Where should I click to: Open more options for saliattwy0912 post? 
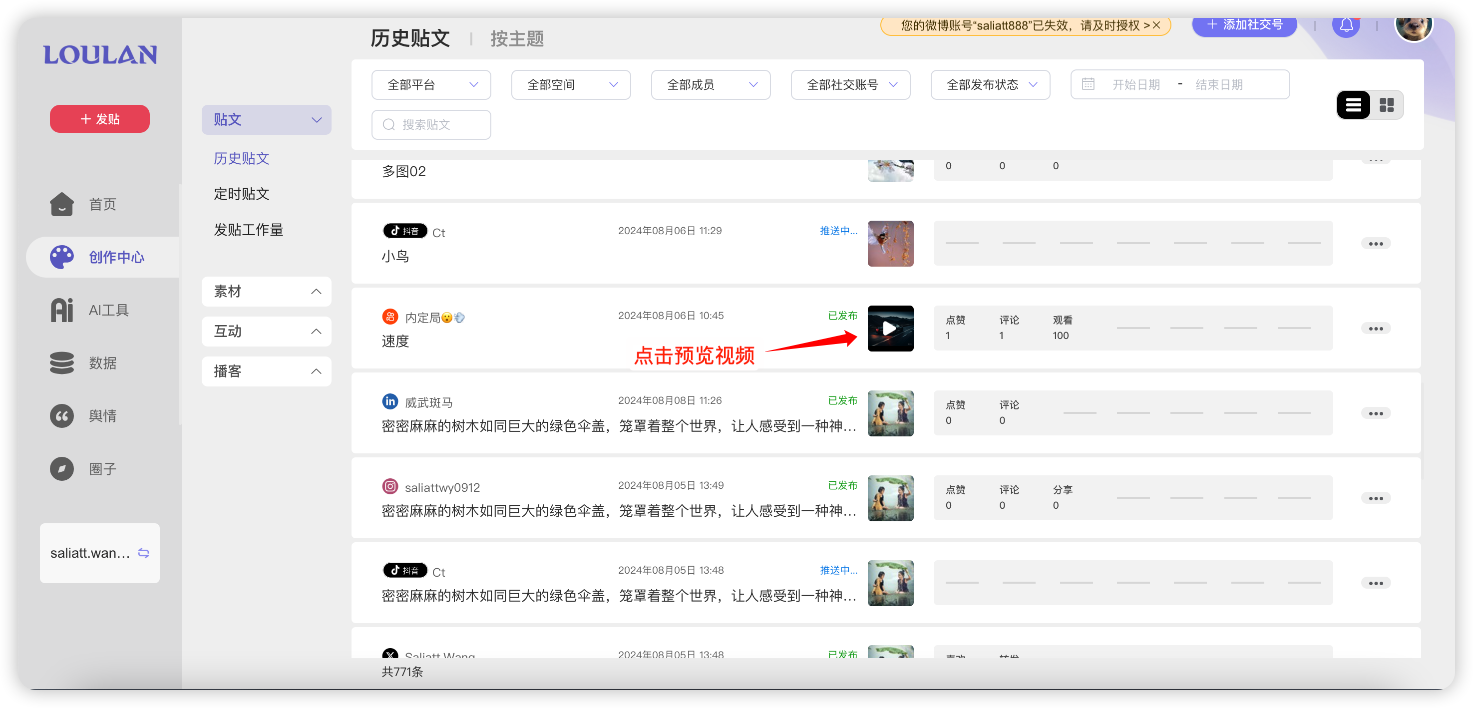coord(1376,498)
